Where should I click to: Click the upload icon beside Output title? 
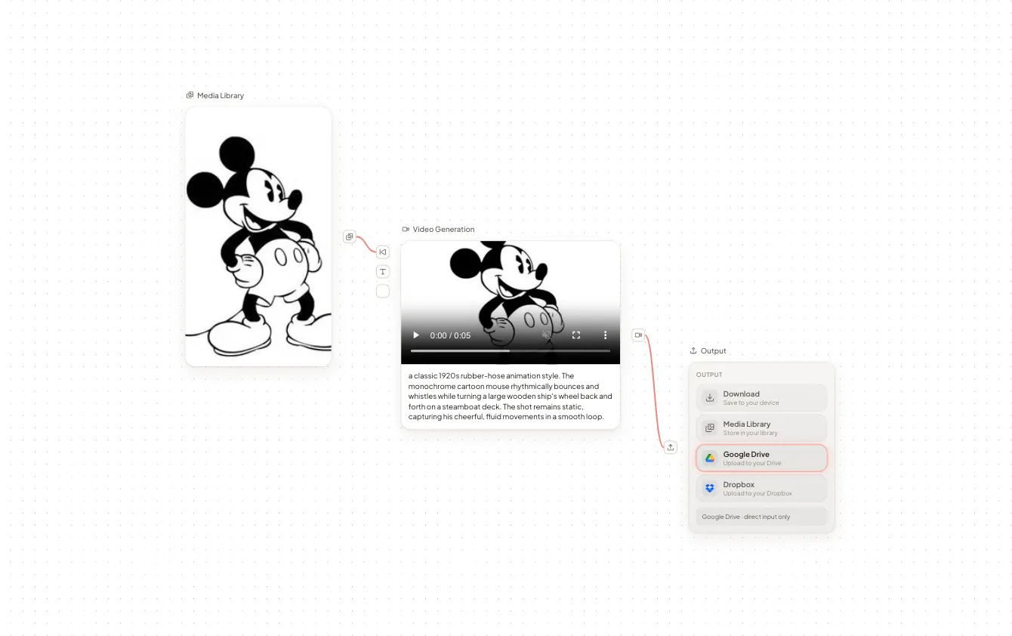693,350
